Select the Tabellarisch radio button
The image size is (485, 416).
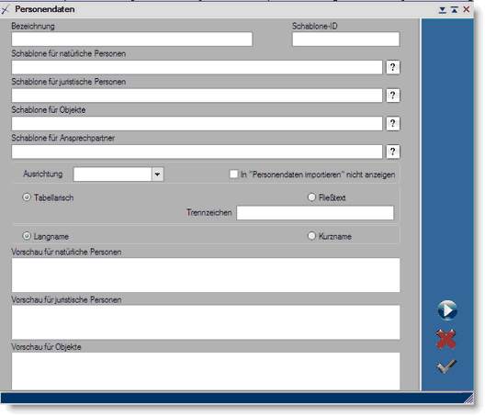(27, 197)
